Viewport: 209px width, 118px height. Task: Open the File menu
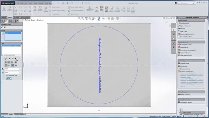(x=18, y=3)
